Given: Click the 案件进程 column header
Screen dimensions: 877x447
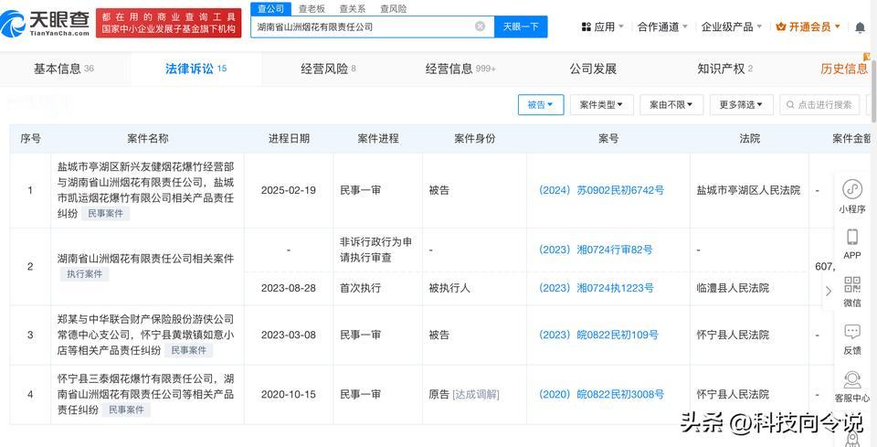Looking at the screenshot, I should (377, 139).
